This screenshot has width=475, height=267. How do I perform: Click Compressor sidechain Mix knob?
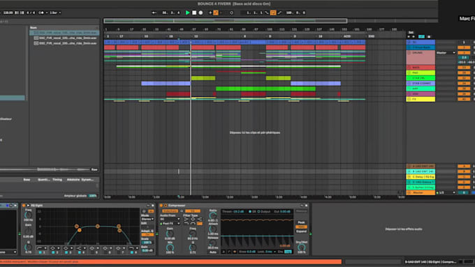pos(170,247)
